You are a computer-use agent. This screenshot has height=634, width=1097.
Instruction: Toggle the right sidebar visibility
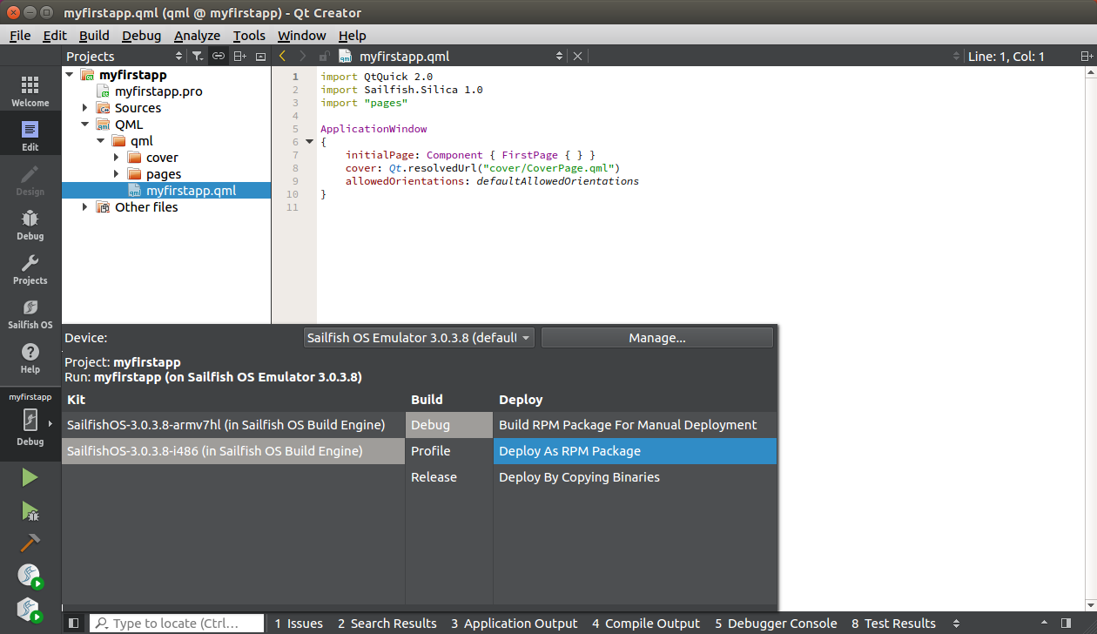(x=1066, y=624)
